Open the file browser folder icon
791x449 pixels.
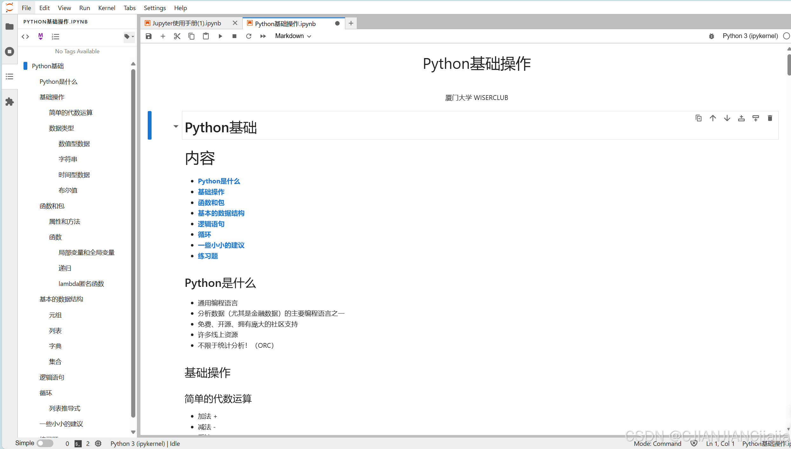[10, 26]
